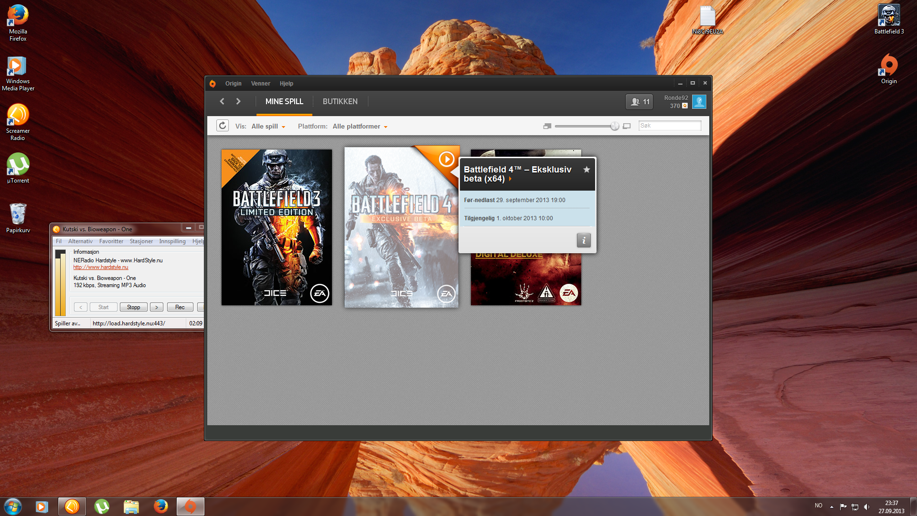
Task: Go back with the left arrow
Action: pyautogui.click(x=222, y=101)
